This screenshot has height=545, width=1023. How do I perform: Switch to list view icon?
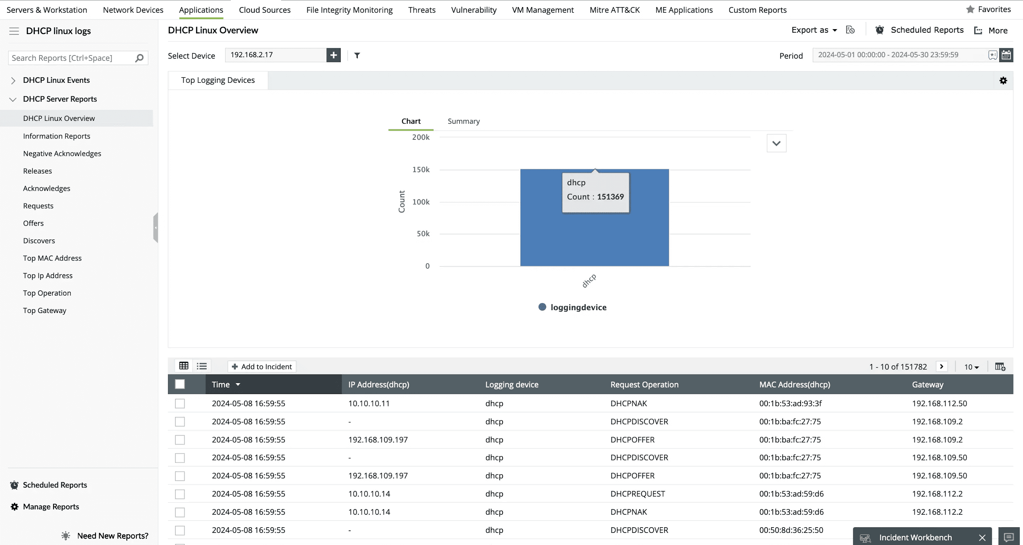[202, 366]
